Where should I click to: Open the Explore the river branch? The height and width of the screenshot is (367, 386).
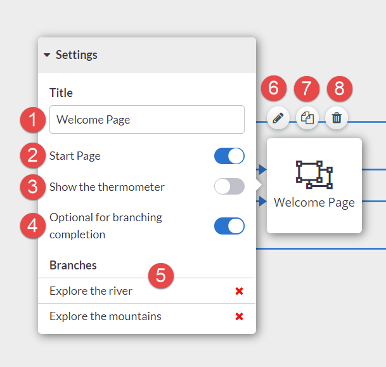coord(91,291)
